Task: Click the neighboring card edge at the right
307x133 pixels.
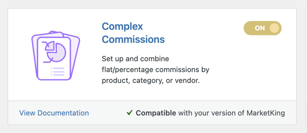Action: point(306,66)
